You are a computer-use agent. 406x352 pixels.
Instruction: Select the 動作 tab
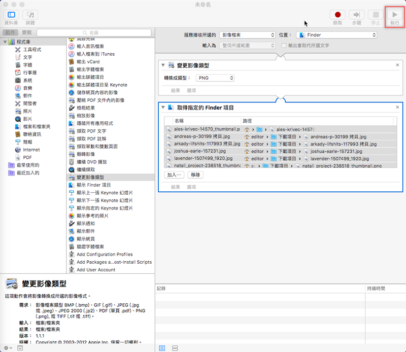coord(10,32)
